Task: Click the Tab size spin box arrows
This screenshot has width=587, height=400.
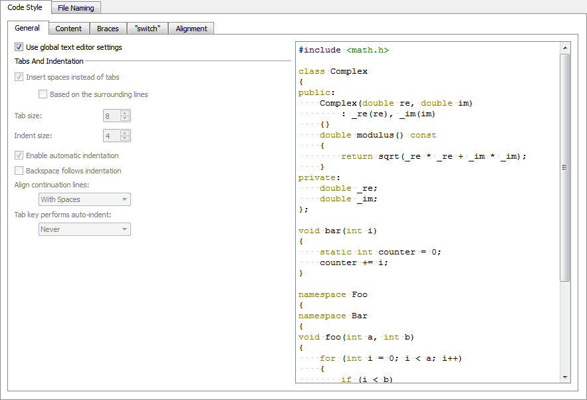Action: pyautogui.click(x=125, y=116)
